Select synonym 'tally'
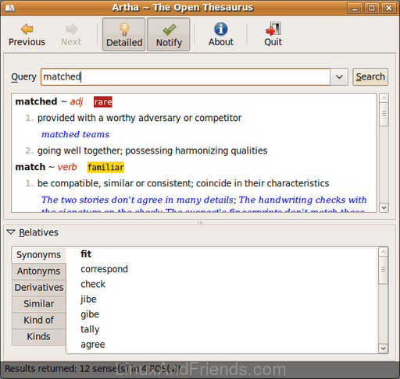This screenshot has width=400, height=379. coord(90,329)
